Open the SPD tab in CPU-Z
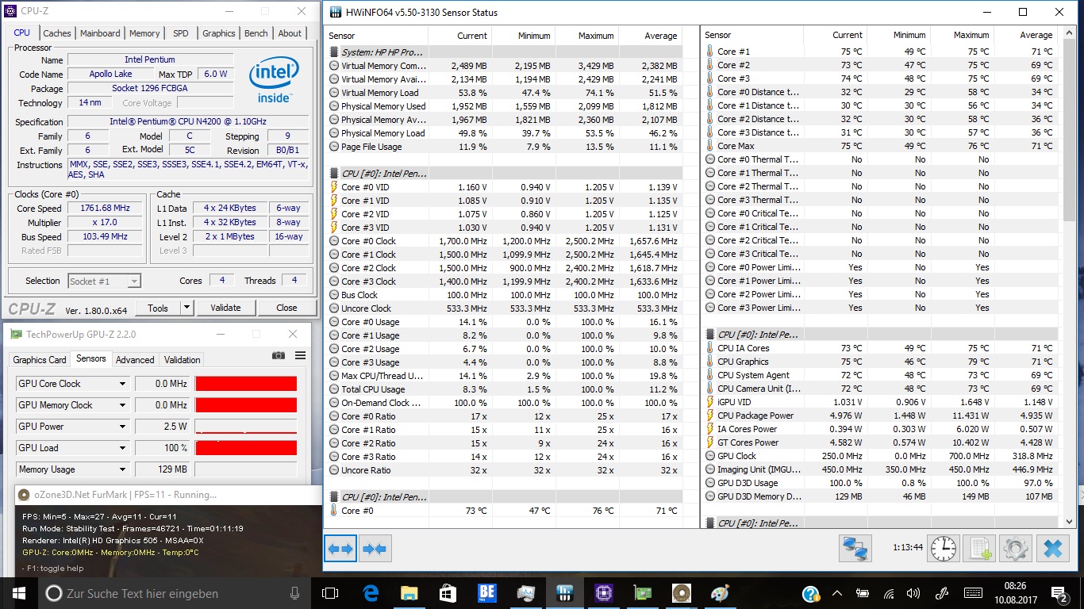Image resolution: width=1084 pixels, height=609 pixels. coord(181,33)
